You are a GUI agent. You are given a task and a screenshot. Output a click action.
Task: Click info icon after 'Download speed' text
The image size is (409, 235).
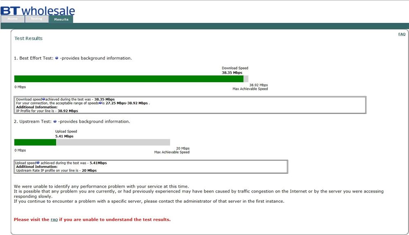coord(43,99)
